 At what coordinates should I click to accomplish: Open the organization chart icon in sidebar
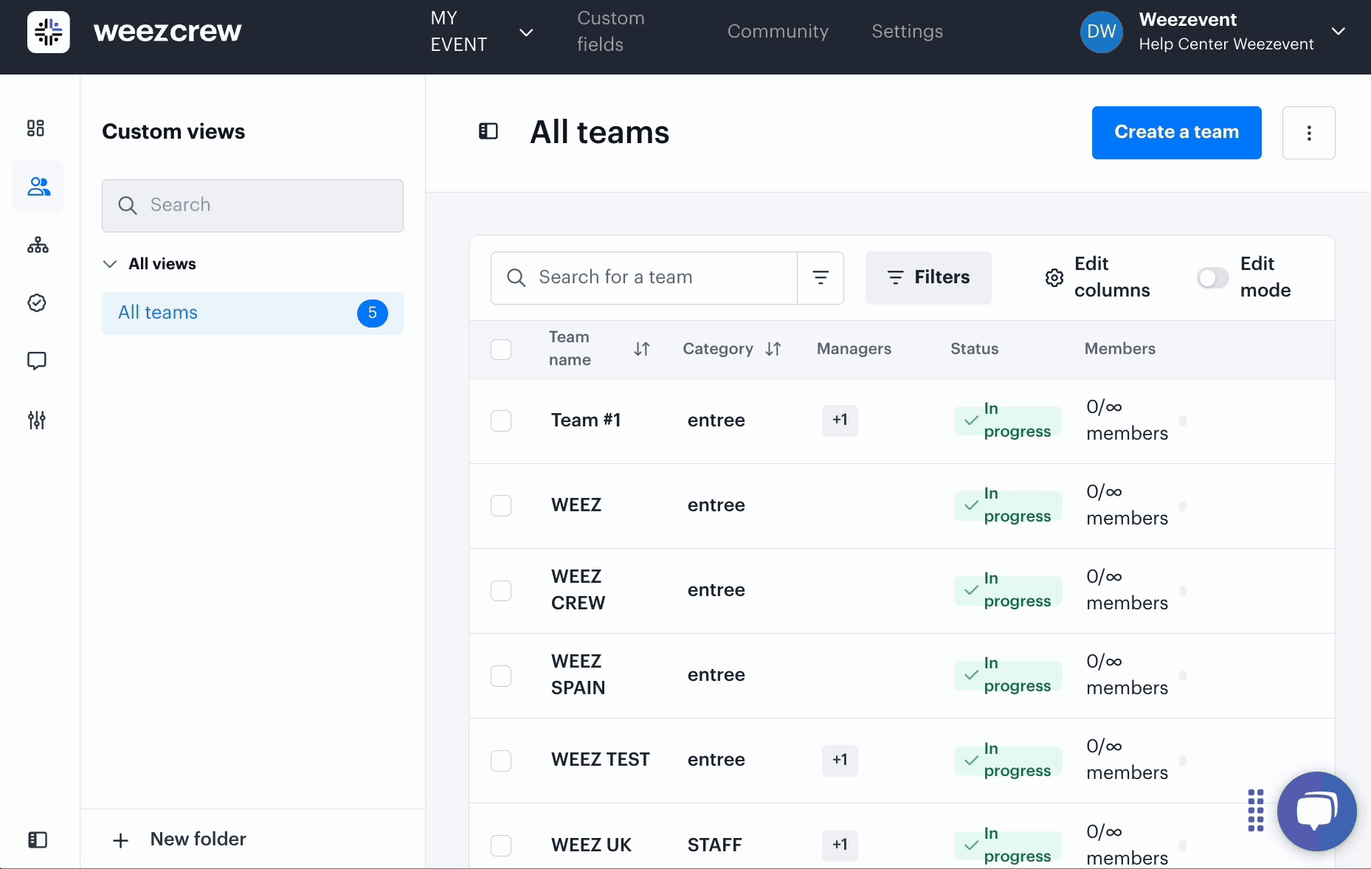pyautogui.click(x=38, y=245)
